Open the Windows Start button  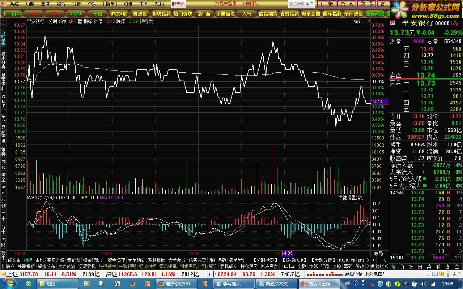(10, 284)
